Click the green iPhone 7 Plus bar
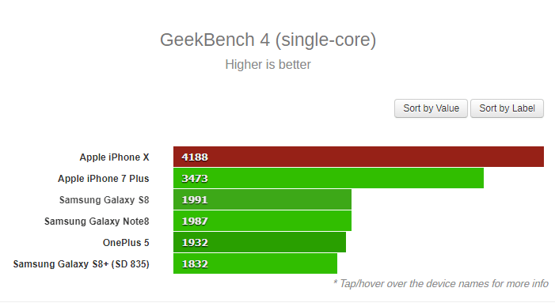The image size is (555, 303). pyautogui.click(x=329, y=178)
